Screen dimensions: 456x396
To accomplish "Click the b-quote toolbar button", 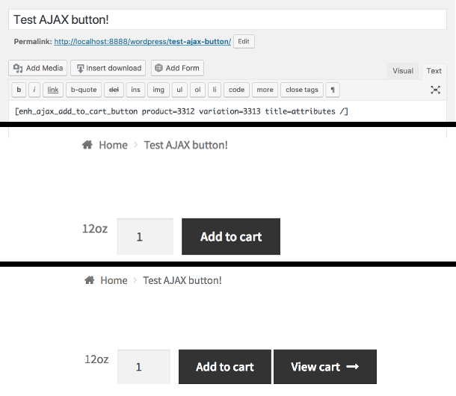I will point(84,90).
